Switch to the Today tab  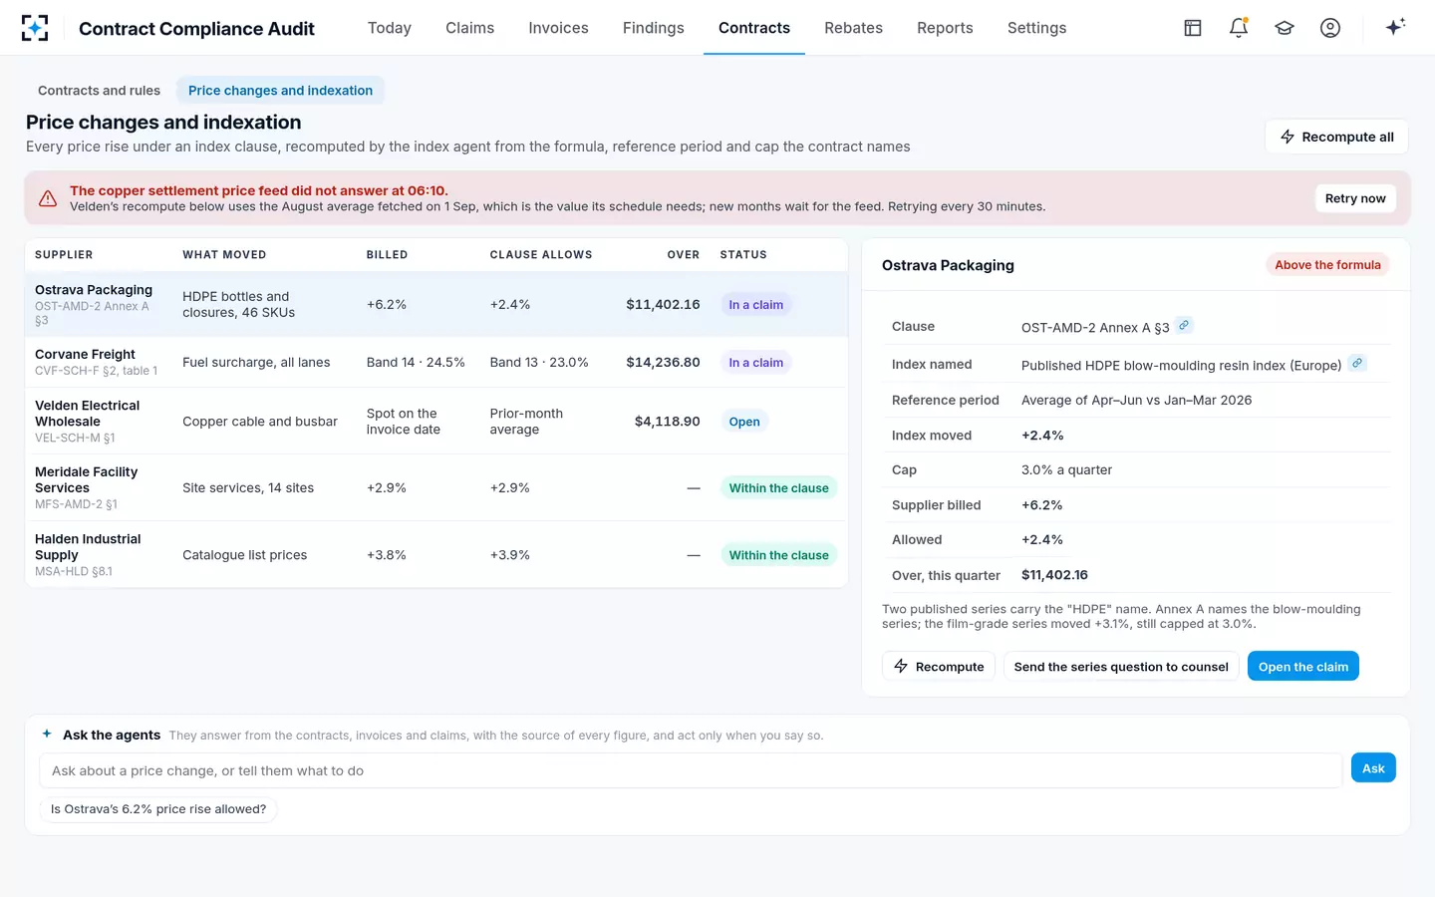pyautogui.click(x=390, y=28)
